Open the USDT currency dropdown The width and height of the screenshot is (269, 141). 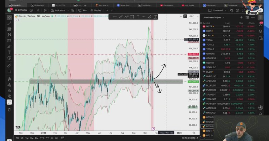tap(193, 16)
